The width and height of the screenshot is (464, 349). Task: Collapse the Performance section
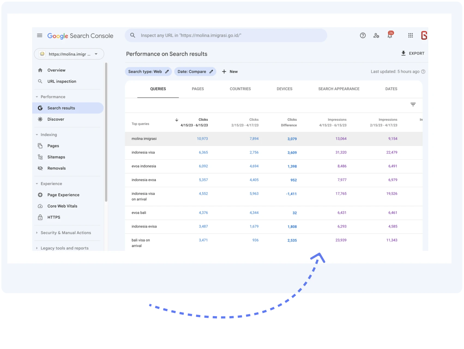[x=37, y=97]
